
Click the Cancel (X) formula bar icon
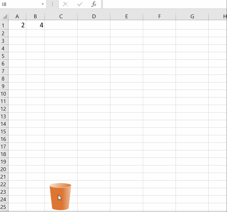(66, 4)
